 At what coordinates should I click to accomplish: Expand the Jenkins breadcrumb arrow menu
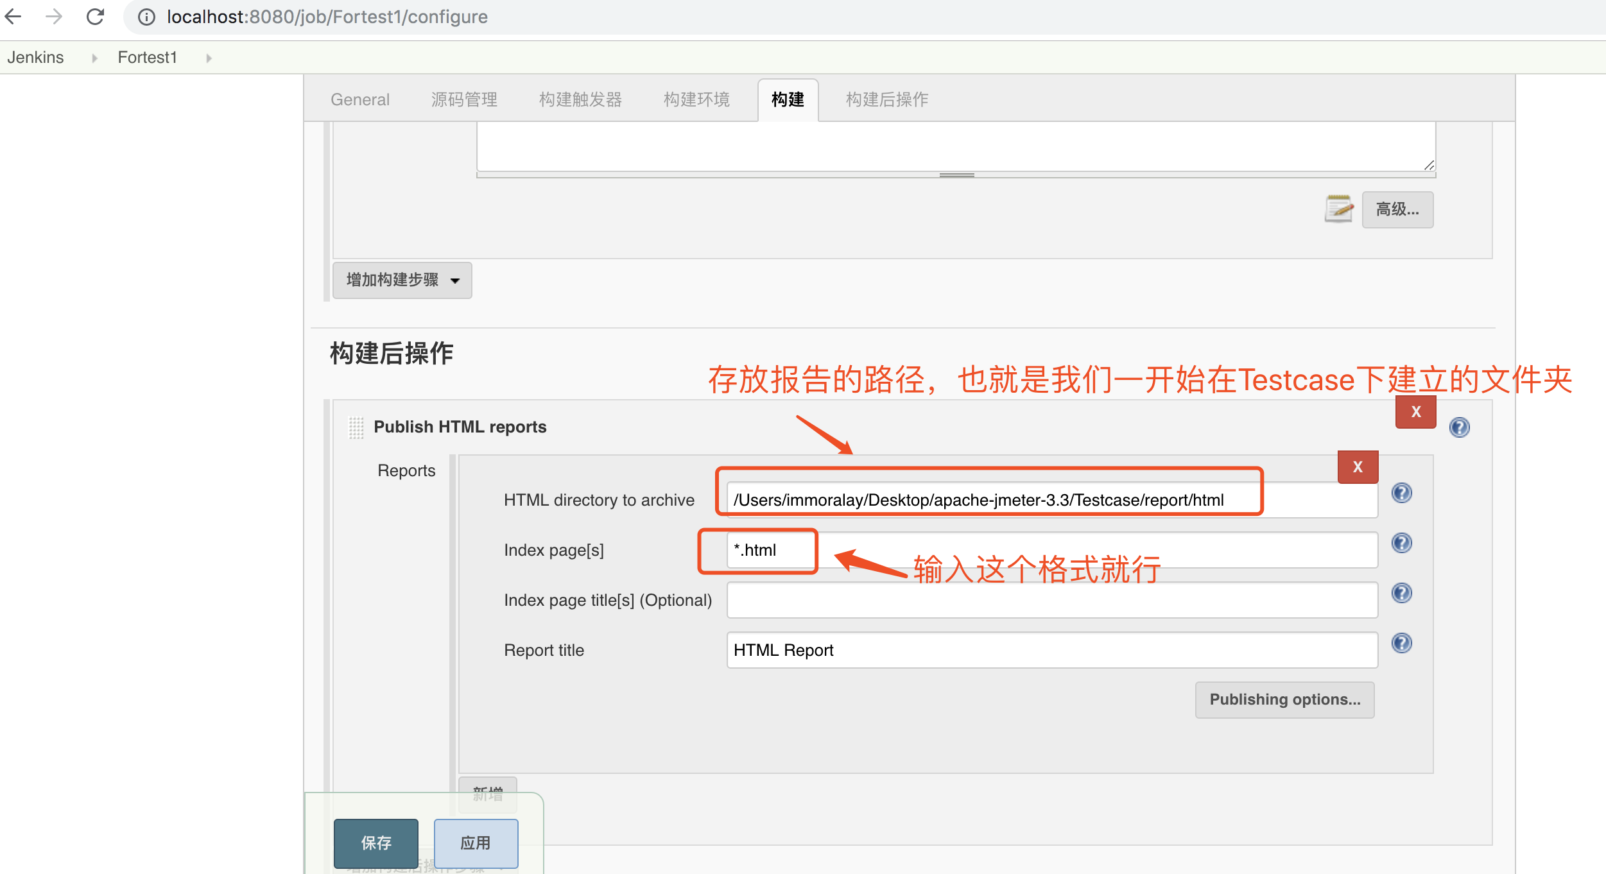pyautogui.click(x=94, y=58)
